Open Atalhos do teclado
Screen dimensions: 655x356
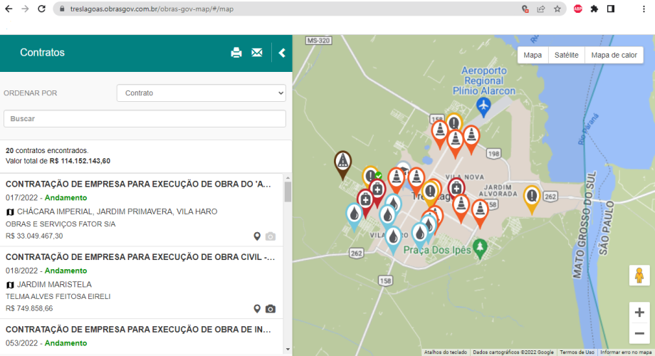pos(445,352)
